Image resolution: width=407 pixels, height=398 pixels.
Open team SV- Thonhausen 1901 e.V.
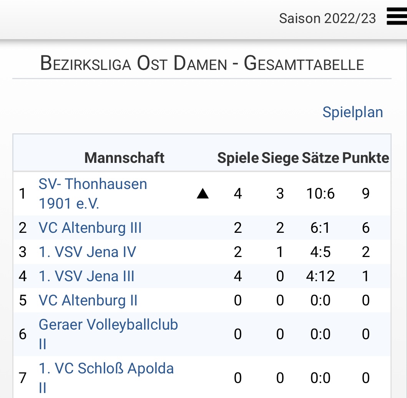pyautogui.click(x=93, y=194)
